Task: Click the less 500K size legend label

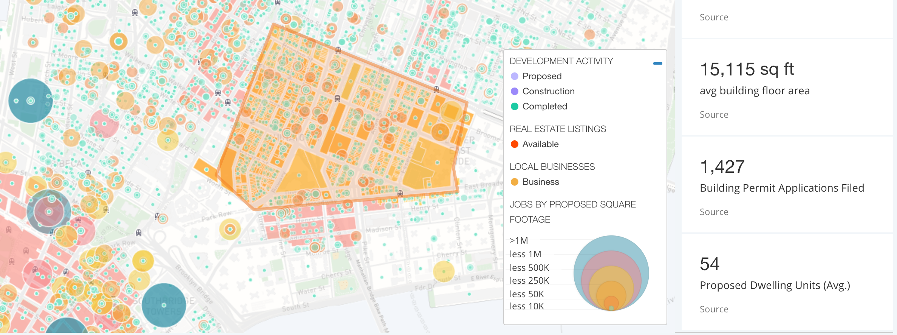Action: [529, 268]
